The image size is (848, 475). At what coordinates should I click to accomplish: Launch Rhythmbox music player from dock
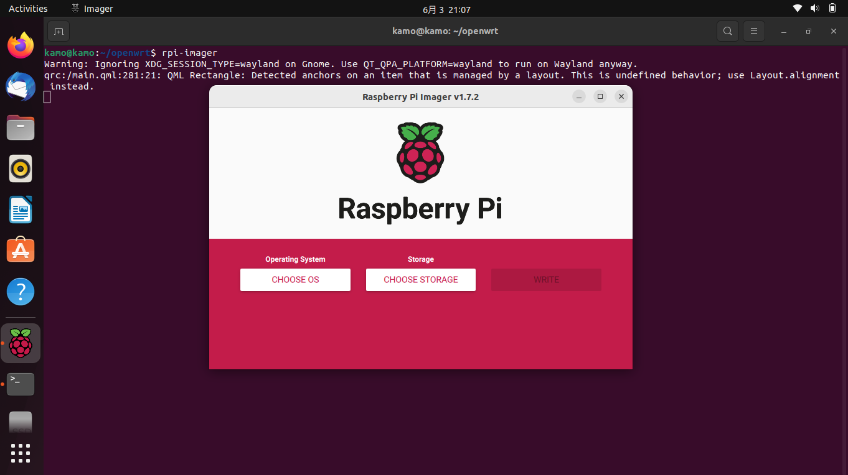pos(21,168)
